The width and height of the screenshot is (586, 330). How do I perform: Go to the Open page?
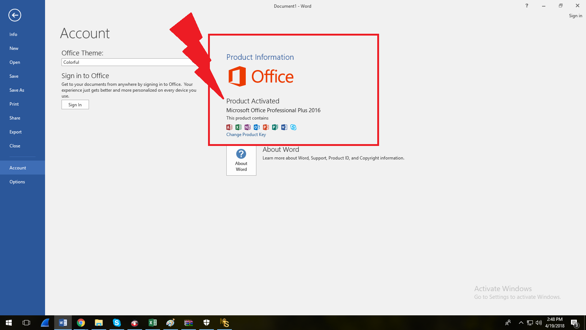[x=22, y=62]
